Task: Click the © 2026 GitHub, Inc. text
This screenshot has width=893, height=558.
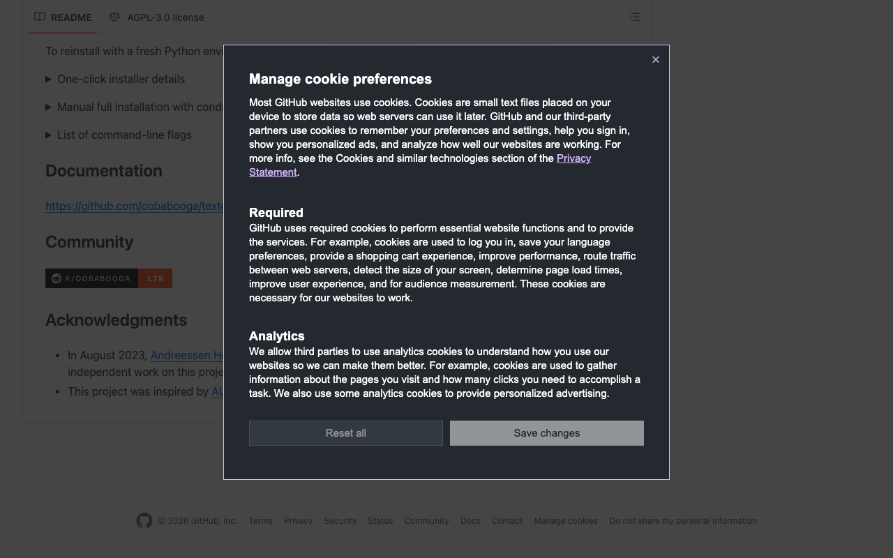Action: click(197, 521)
